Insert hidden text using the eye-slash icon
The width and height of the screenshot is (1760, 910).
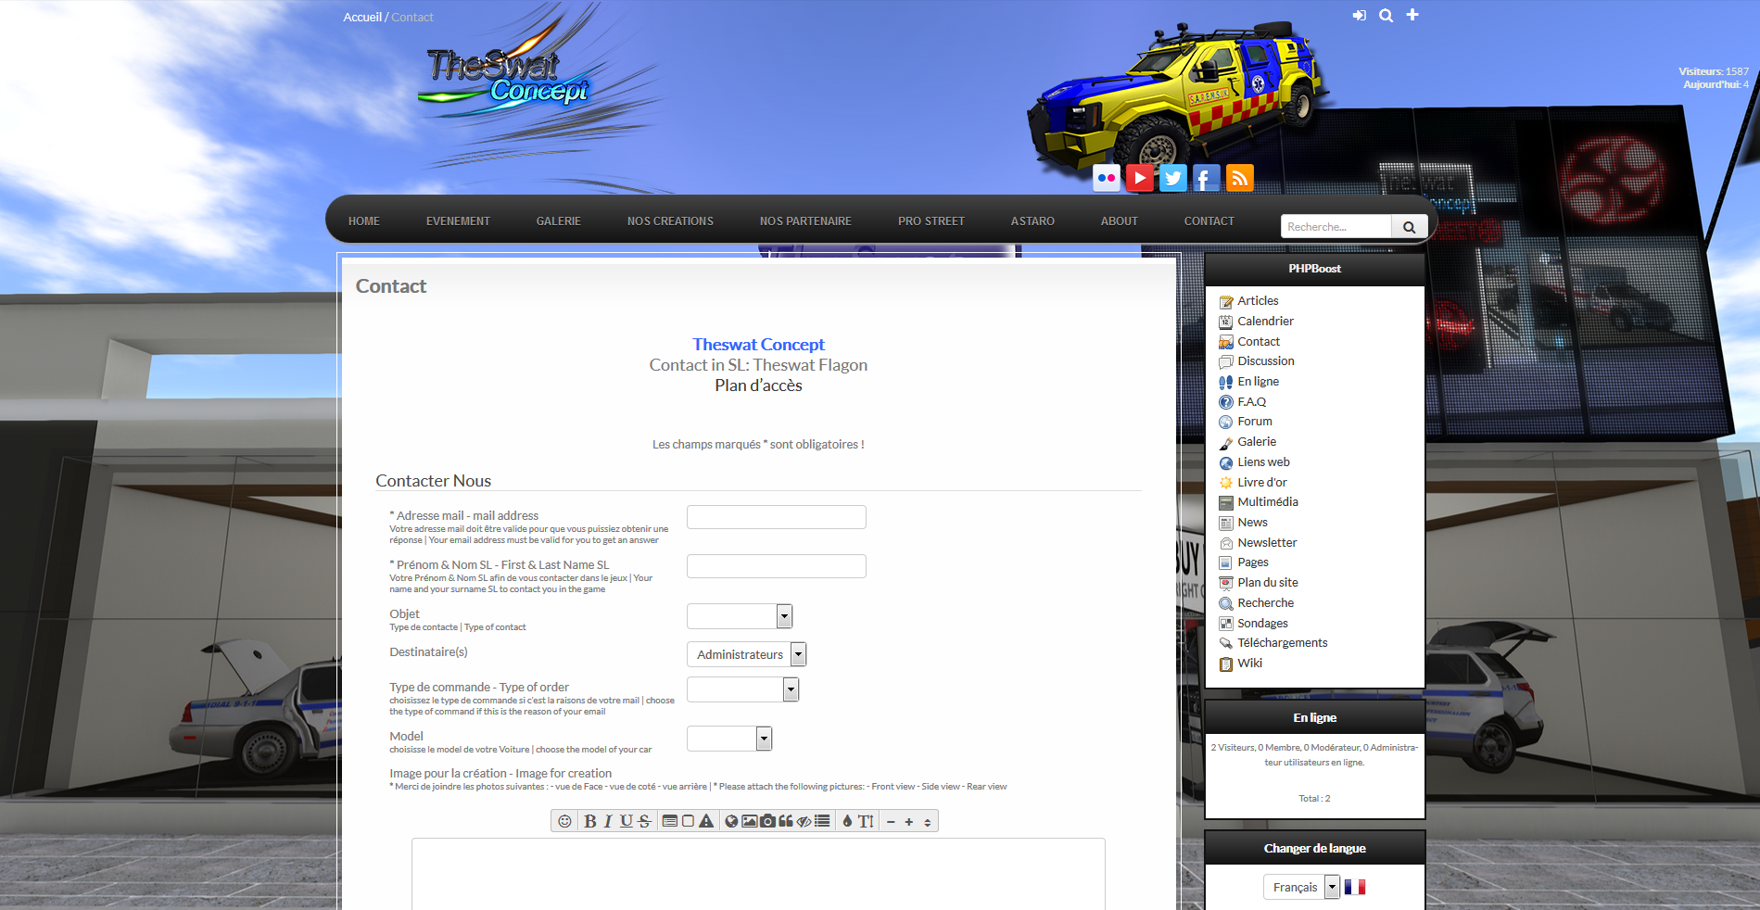tap(804, 821)
